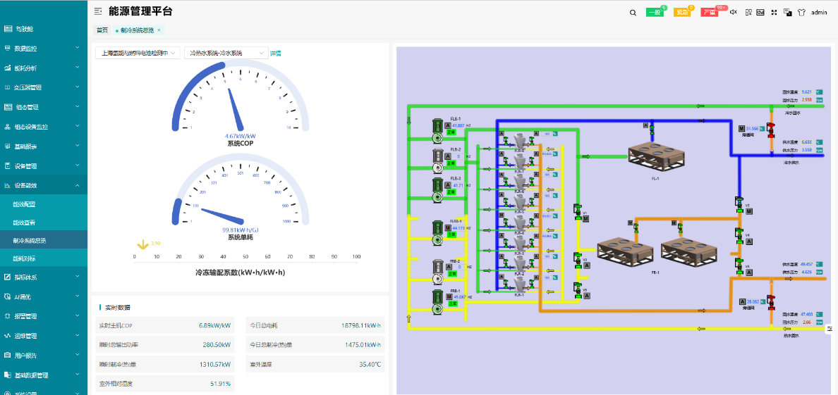This screenshot has height=395, width=838.
Task: Click the language translate icon in header
Action: pyautogui.click(x=787, y=13)
